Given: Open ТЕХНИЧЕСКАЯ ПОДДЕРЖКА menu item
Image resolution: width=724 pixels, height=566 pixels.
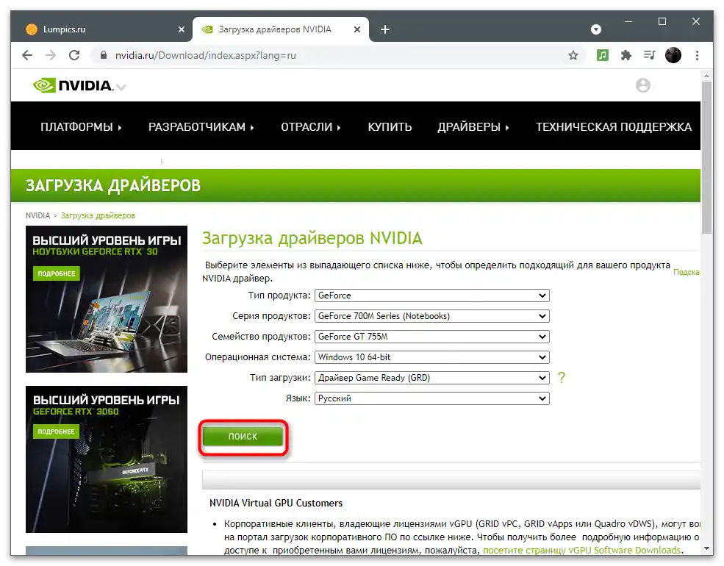Looking at the screenshot, I should tap(614, 127).
